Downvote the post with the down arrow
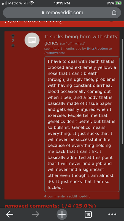 point(13,46)
